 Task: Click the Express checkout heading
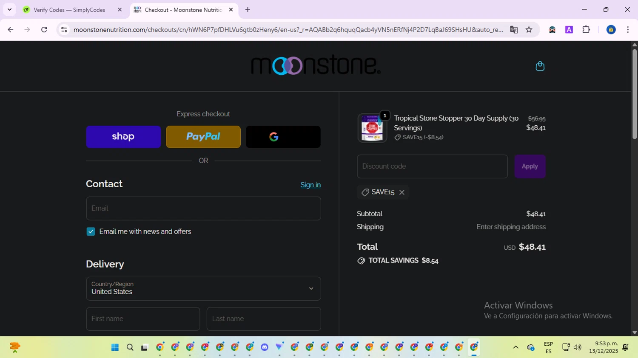coord(203,114)
